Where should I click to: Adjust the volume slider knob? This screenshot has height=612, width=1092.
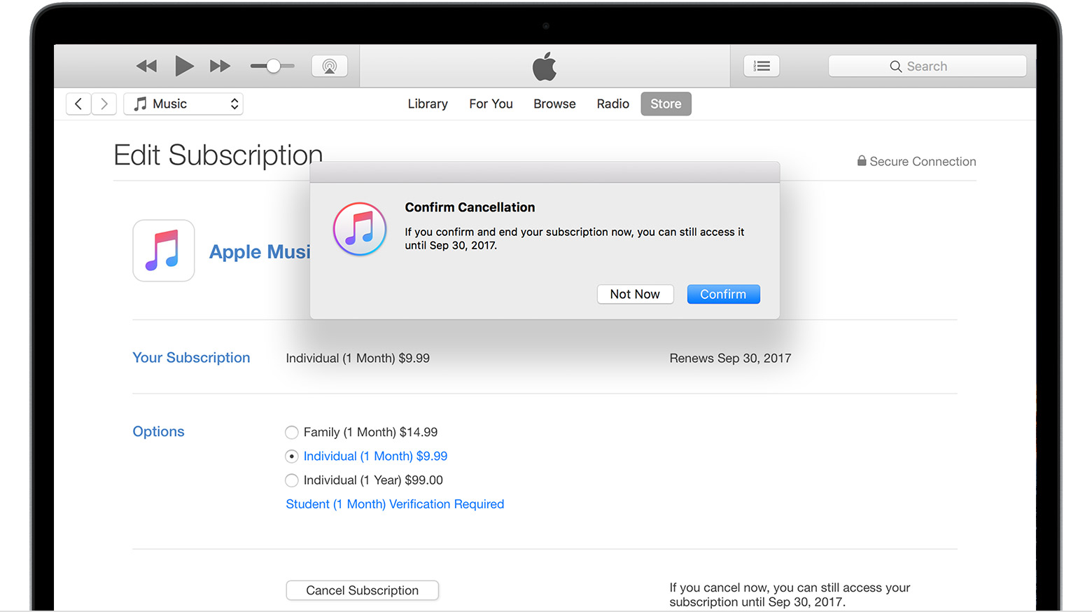(274, 67)
